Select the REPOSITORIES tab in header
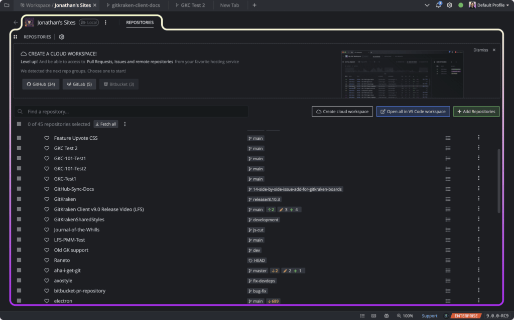 [140, 23]
